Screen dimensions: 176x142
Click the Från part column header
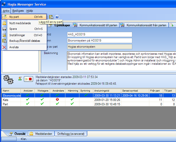pyautogui.click(x=156, y=91)
